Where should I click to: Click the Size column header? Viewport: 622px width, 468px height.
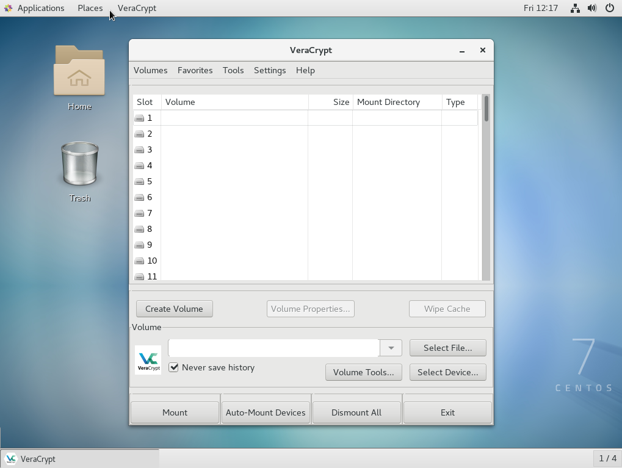click(331, 102)
